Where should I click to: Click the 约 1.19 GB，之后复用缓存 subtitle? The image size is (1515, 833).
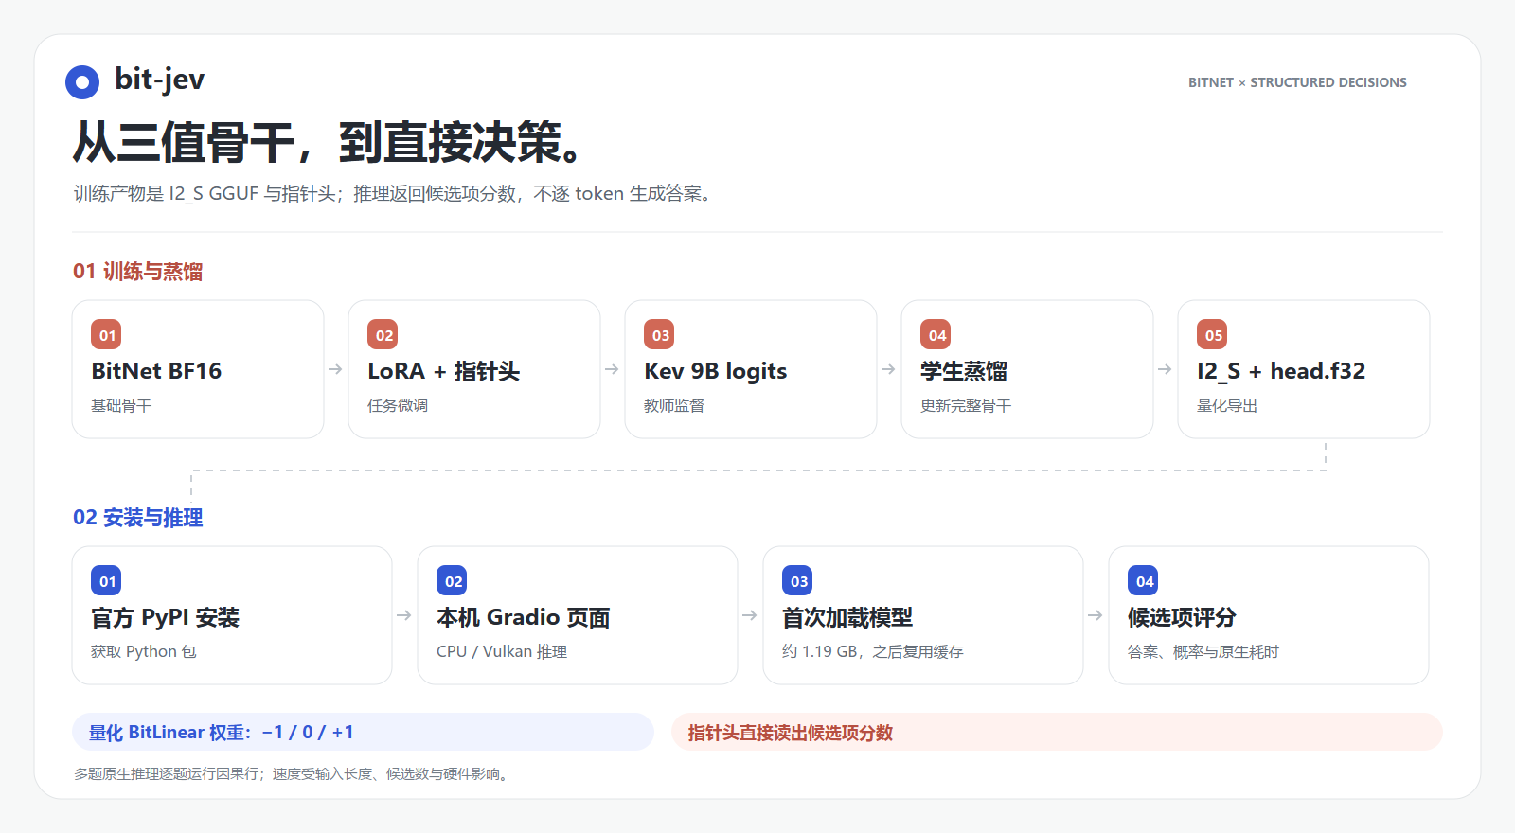coord(873,651)
